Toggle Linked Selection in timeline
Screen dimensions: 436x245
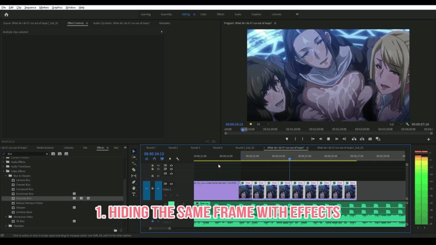point(162,159)
